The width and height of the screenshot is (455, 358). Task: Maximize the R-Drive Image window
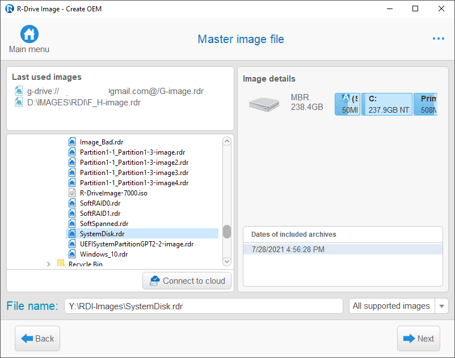415,8
